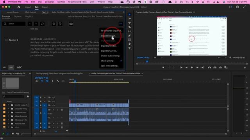Play the Program monitor video

point(192,67)
